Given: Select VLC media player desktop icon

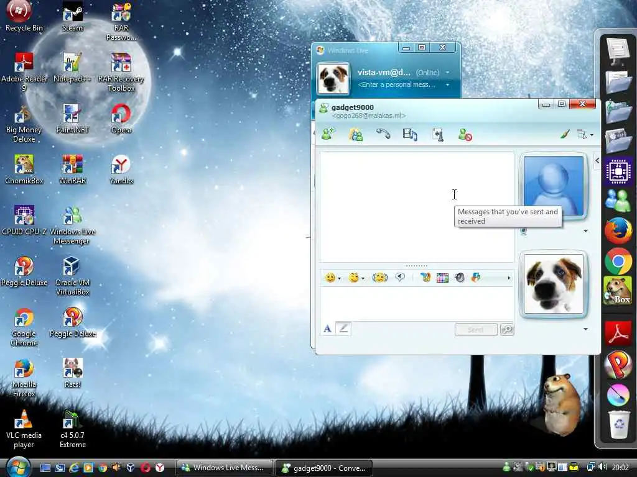Looking at the screenshot, I should [24, 429].
